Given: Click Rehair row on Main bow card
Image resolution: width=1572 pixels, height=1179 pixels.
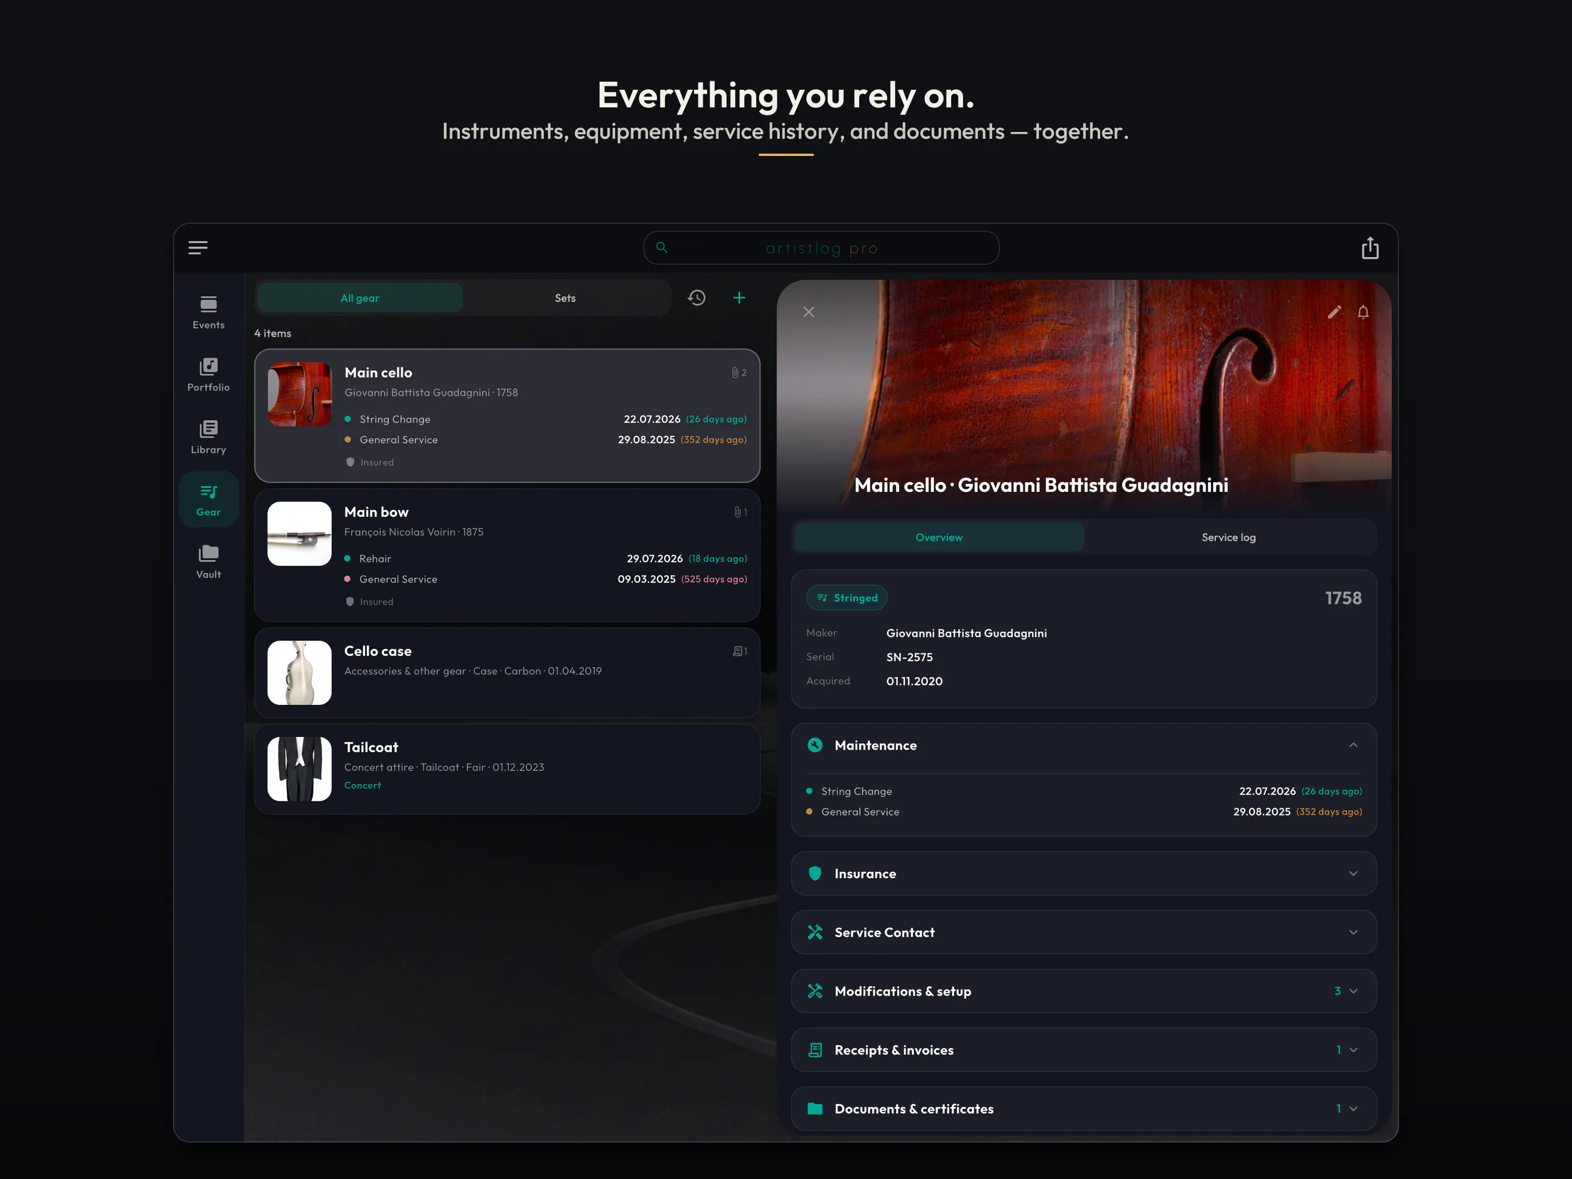Looking at the screenshot, I should click(x=545, y=559).
